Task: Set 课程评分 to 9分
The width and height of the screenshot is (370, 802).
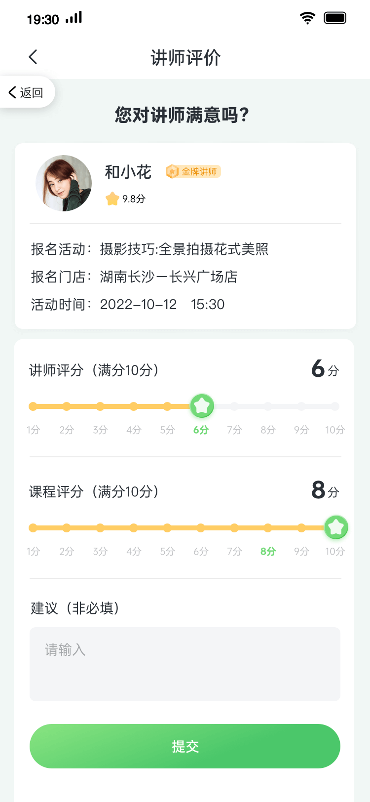Action: point(301,528)
